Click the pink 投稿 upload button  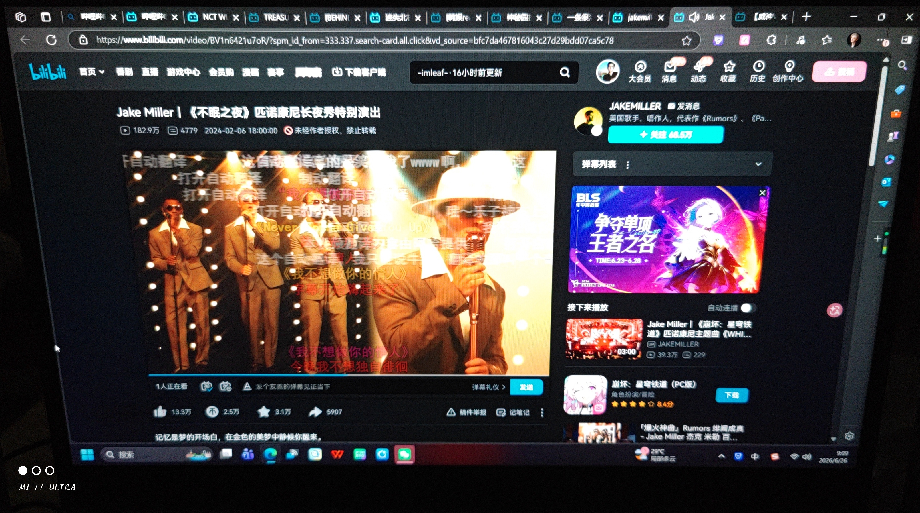(x=839, y=72)
